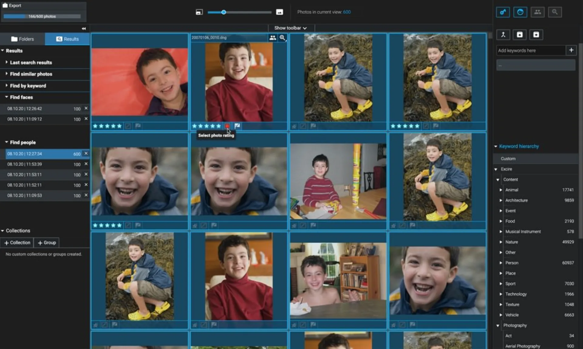Image resolution: width=583 pixels, height=349 pixels.
Task: Click the Add keywords here field
Action: tap(530, 50)
